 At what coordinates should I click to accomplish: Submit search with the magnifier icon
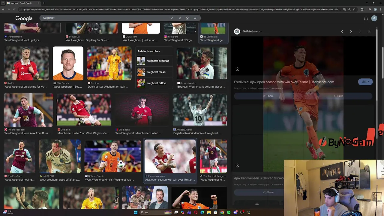[x=195, y=18]
